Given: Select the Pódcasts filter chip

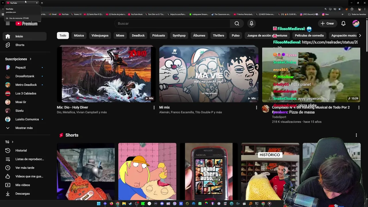Looking at the screenshot, I should point(159,35).
